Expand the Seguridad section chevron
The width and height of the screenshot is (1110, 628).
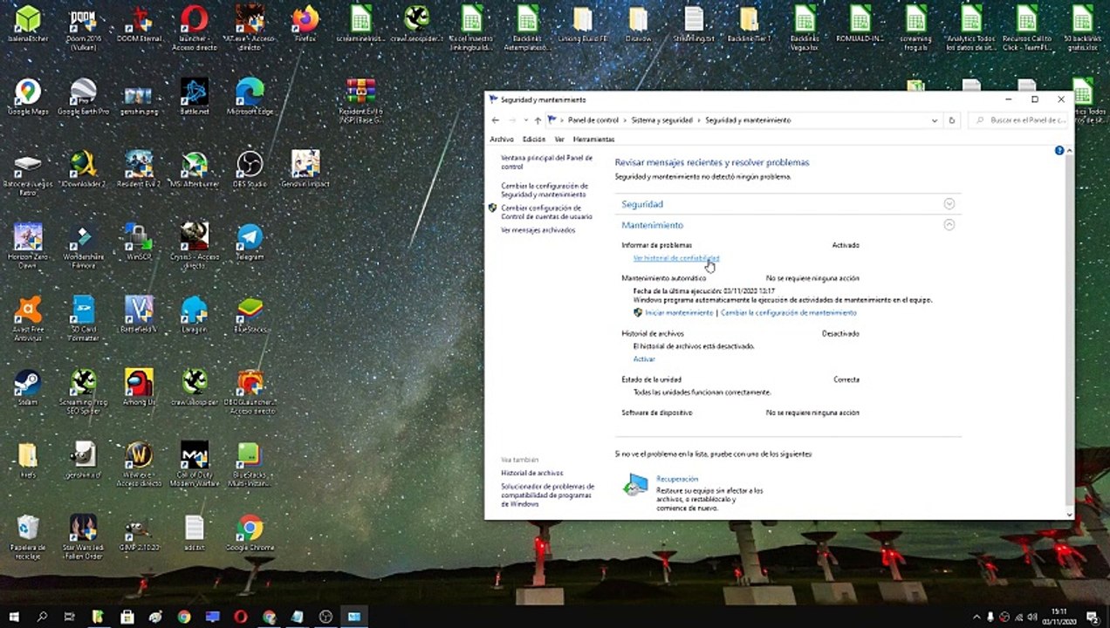[949, 204]
